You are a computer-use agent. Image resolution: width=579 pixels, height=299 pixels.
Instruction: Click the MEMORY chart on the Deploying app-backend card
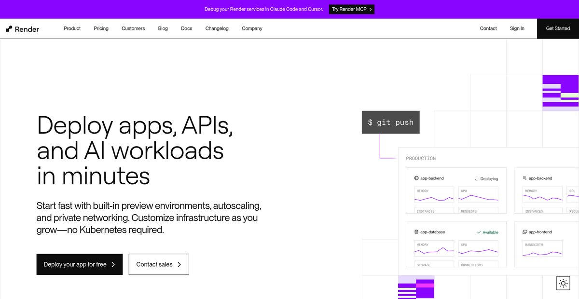(x=434, y=194)
